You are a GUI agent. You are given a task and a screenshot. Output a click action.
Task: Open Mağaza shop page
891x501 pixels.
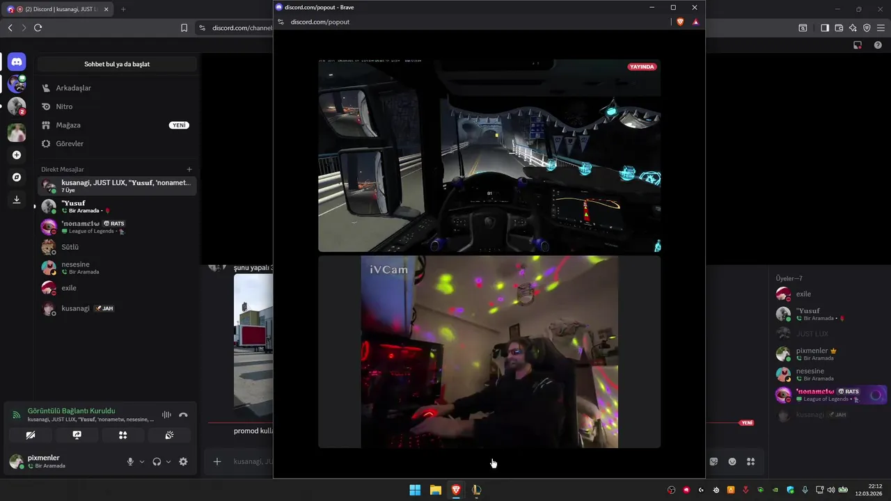[x=117, y=125]
